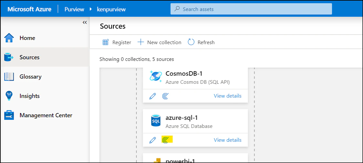The height and width of the screenshot is (163, 363).
Task: Click the Cosmos DB planet icon
Action: (x=156, y=76)
